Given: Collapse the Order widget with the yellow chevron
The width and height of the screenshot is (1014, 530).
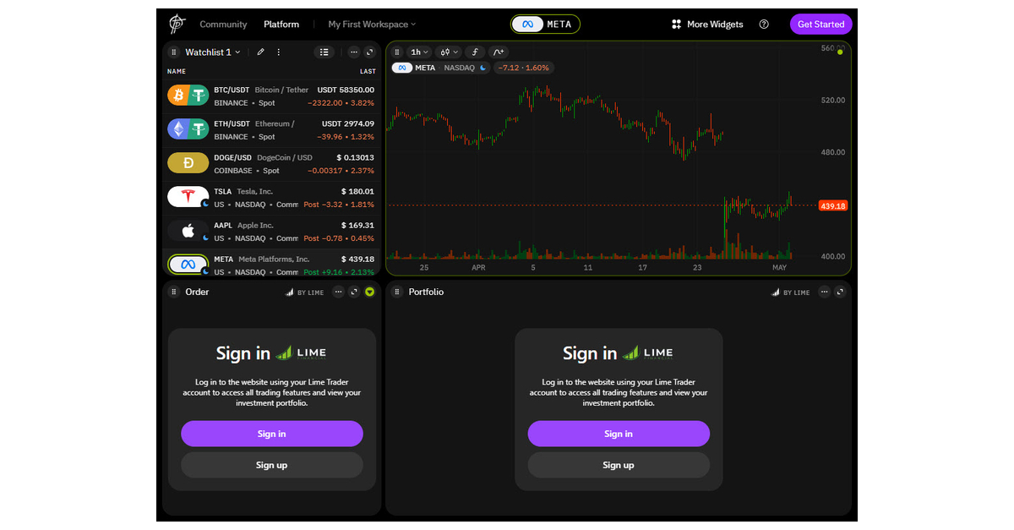Looking at the screenshot, I should [369, 292].
